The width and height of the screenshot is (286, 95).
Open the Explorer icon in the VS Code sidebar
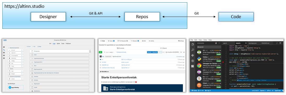193,44
